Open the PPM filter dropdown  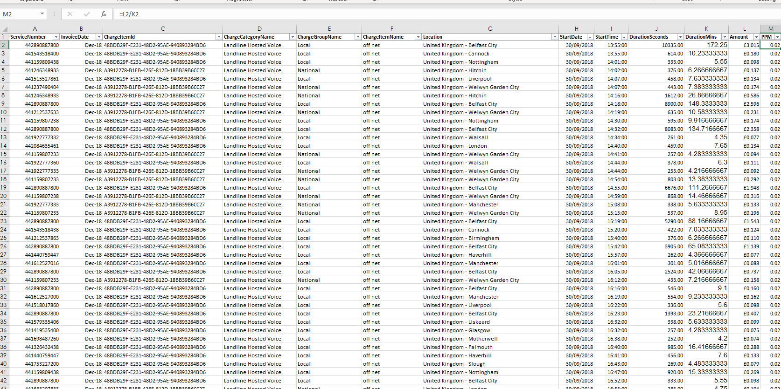point(777,37)
